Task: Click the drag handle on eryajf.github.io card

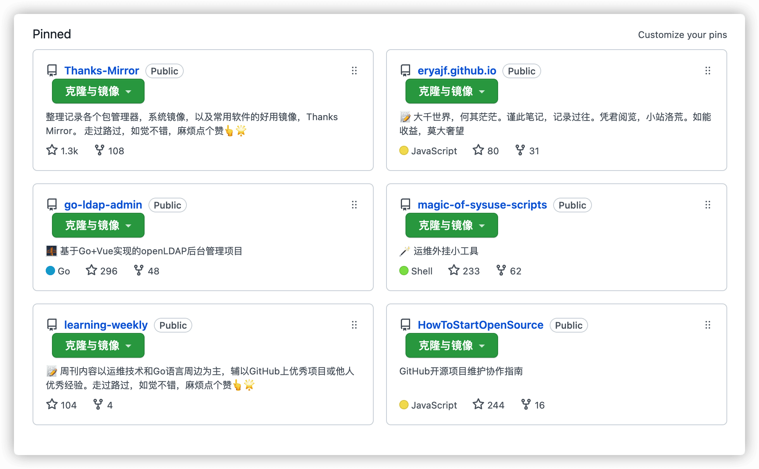Action: pos(707,71)
